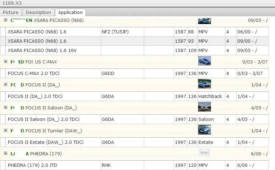
Task: Toggle the Focus II Turnier (DAW_) expander
Action: [6, 130]
